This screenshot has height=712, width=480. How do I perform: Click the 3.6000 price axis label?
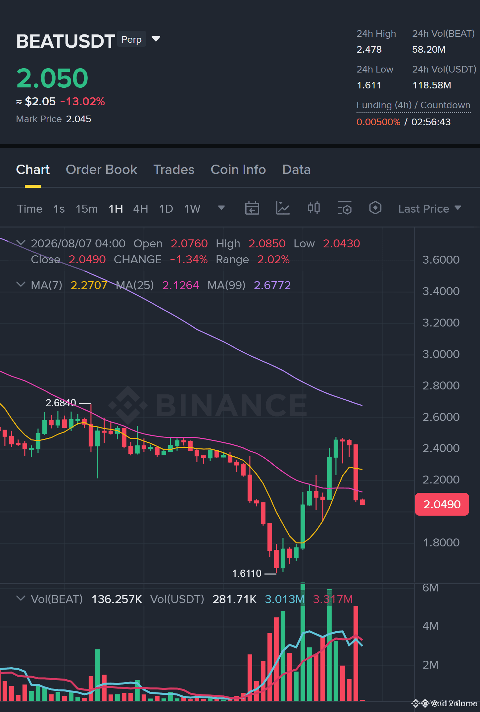click(x=441, y=260)
